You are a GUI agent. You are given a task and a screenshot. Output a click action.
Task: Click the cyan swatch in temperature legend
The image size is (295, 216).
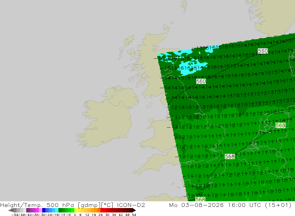(57, 210)
